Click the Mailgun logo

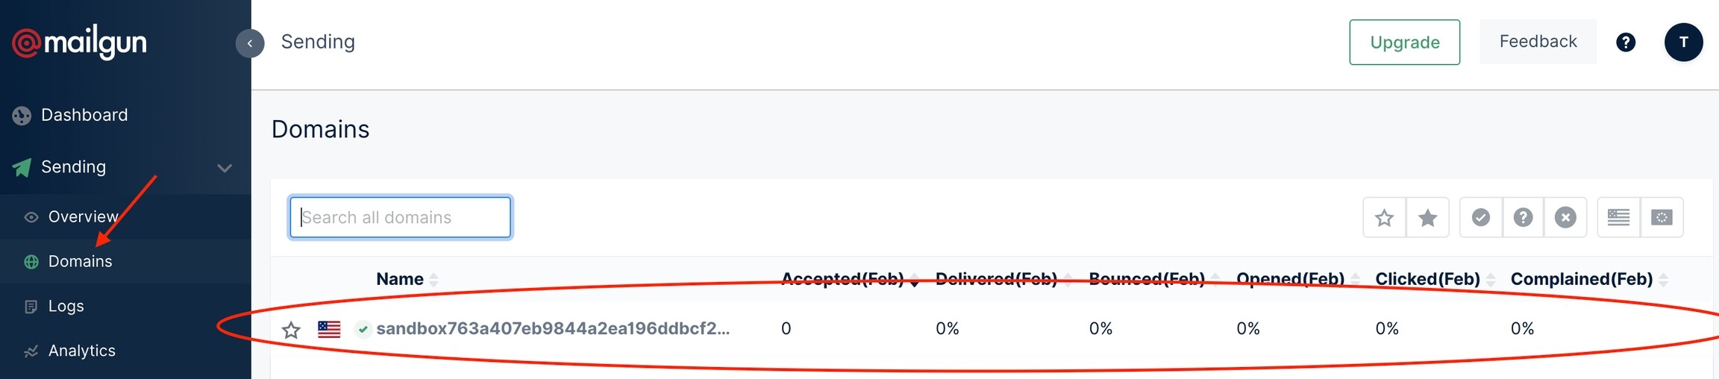coord(79,43)
